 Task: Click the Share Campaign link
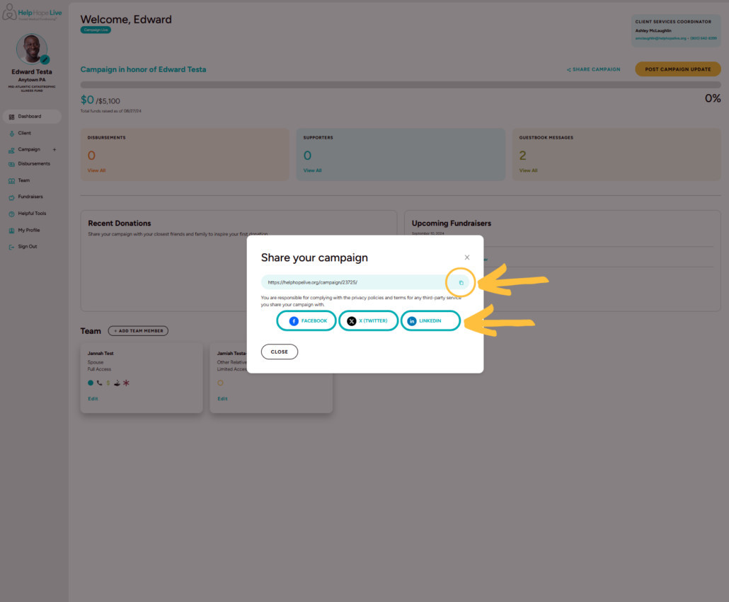pos(593,69)
